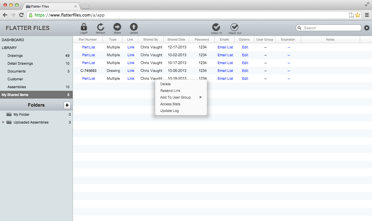Click the Drawing type cell
The image size is (372, 221).
tap(113, 71)
